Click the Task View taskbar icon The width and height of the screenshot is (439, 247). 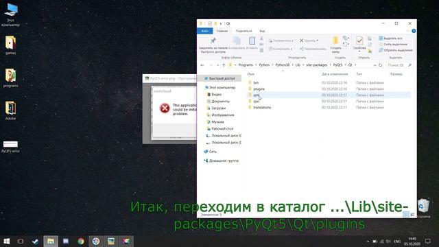pyautogui.click(x=21, y=241)
